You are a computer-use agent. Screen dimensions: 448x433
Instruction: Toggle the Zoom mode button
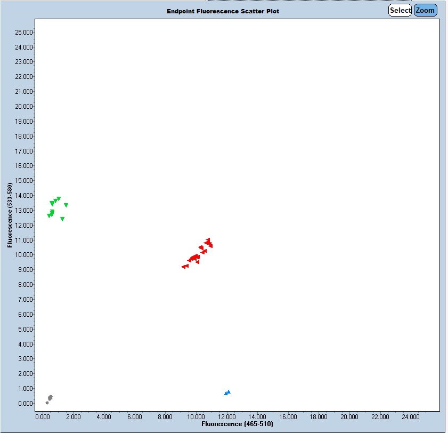(x=425, y=10)
